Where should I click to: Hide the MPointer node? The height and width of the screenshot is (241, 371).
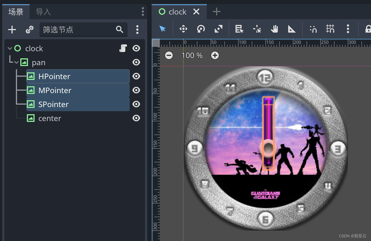136,90
